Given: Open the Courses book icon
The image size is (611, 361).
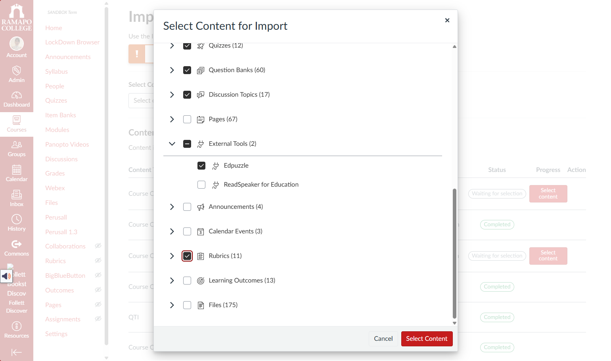Looking at the screenshot, I should (17, 120).
